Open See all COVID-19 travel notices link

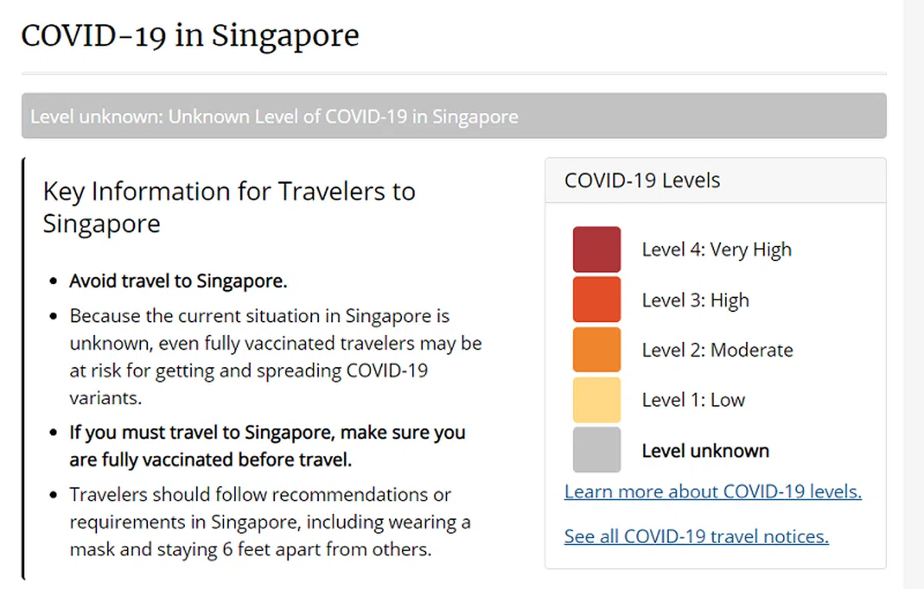pyautogui.click(x=696, y=536)
